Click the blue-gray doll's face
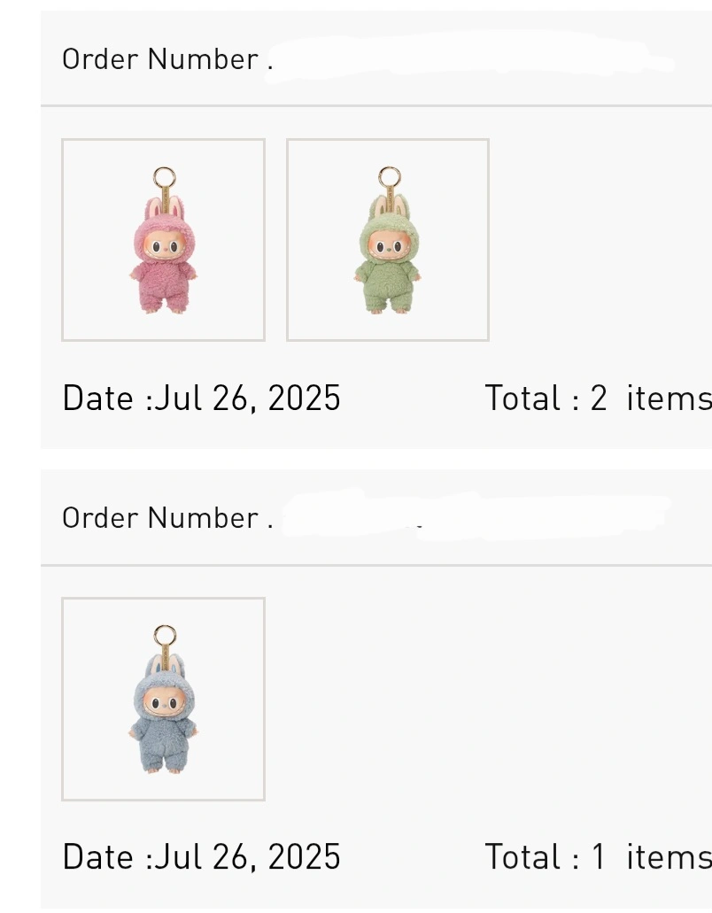Viewport: 712px width, 913px height. pyautogui.click(x=164, y=705)
